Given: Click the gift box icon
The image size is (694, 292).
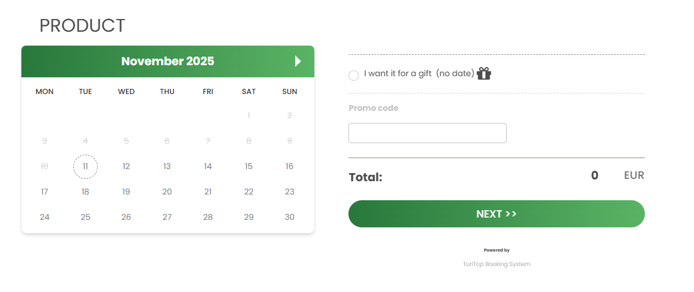Looking at the screenshot, I should point(484,73).
